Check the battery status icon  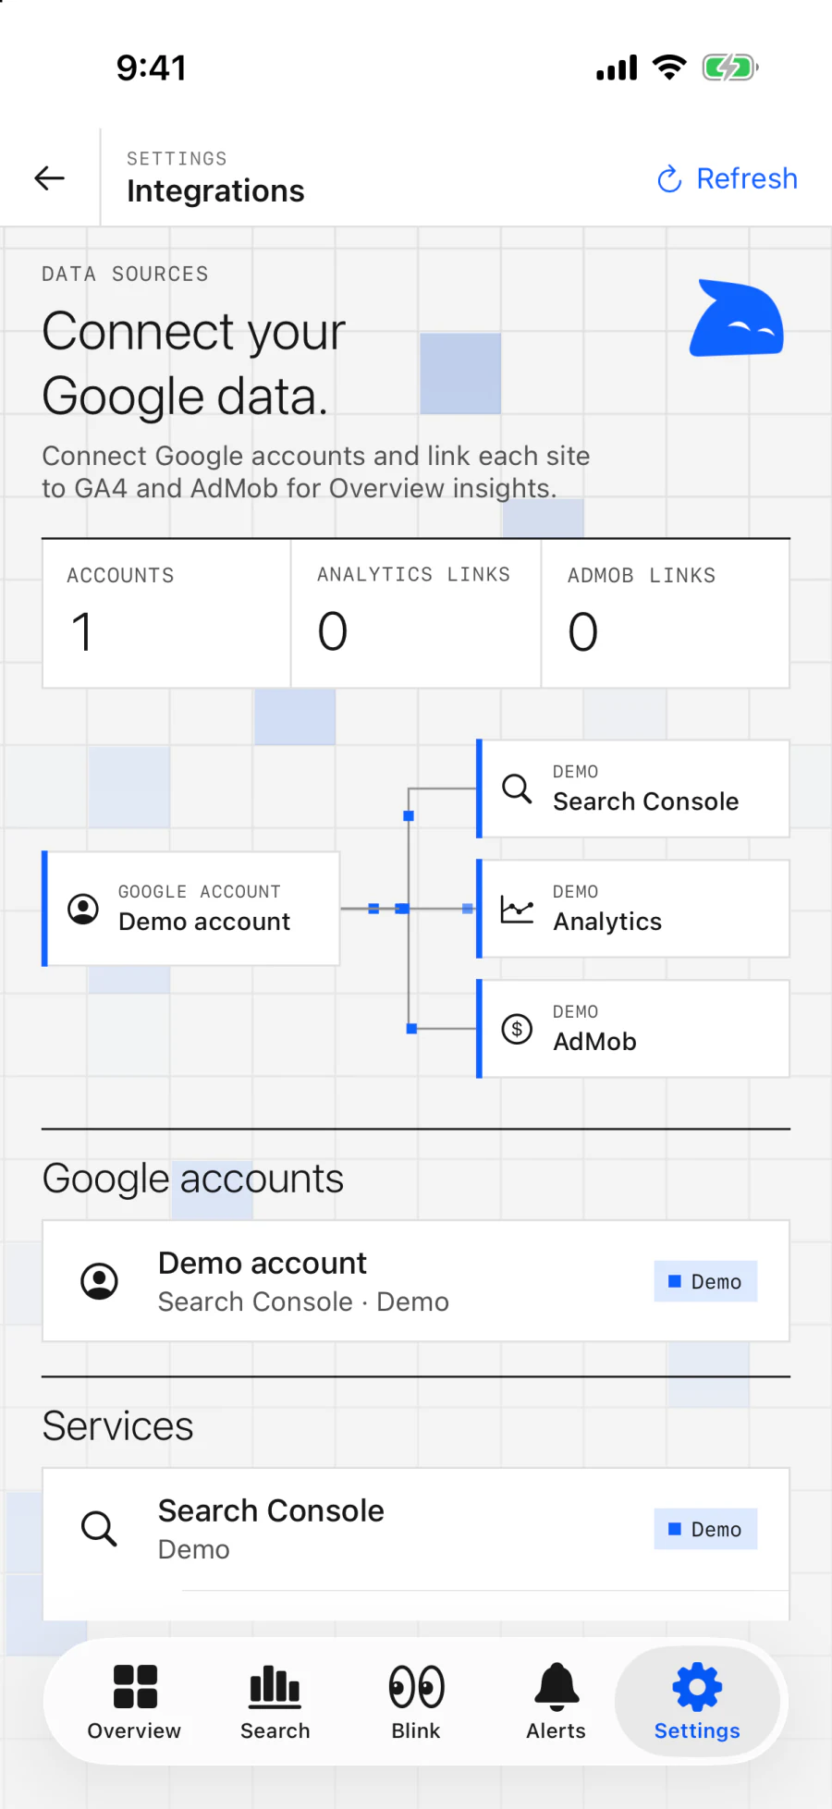(730, 67)
